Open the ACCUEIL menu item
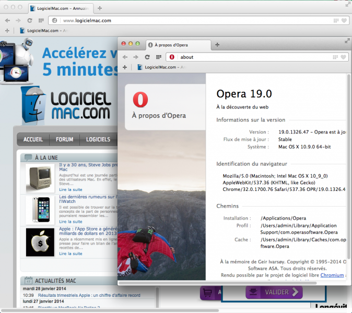The height and width of the screenshot is (313, 352). [x=33, y=139]
